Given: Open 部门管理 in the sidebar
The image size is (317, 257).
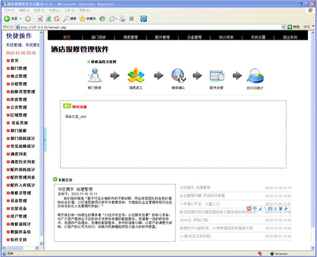Looking at the screenshot, I should point(18,68).
